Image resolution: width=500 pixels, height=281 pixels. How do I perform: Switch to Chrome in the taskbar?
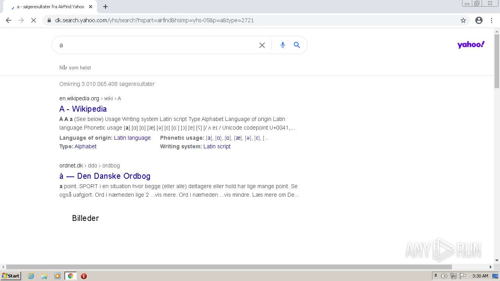point(70,276)
